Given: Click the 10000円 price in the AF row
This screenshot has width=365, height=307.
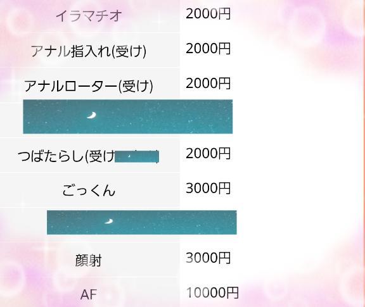Looking at the screenshot, I should coord(212,293).
